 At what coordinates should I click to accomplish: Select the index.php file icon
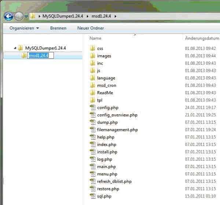point(92,144)
